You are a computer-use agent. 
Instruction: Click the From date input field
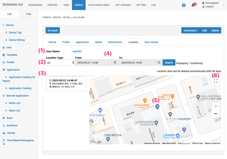(x=93, y=62)
